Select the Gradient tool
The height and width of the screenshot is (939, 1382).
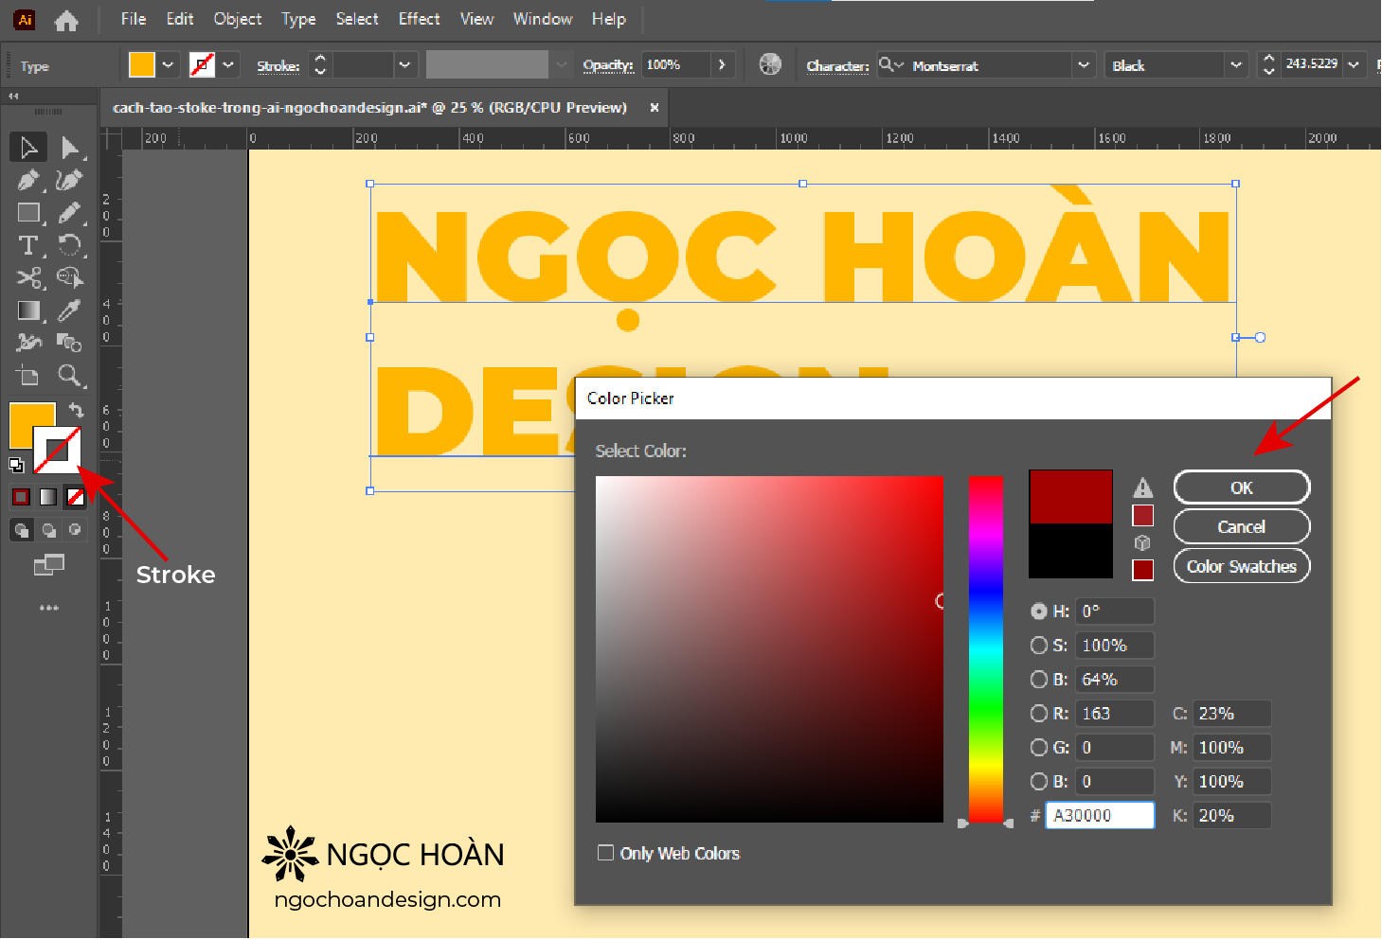click(28, 310)
